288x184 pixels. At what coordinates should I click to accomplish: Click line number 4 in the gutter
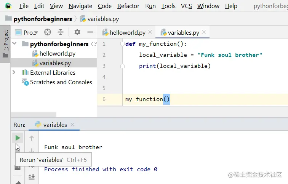(x=104, y=77)
